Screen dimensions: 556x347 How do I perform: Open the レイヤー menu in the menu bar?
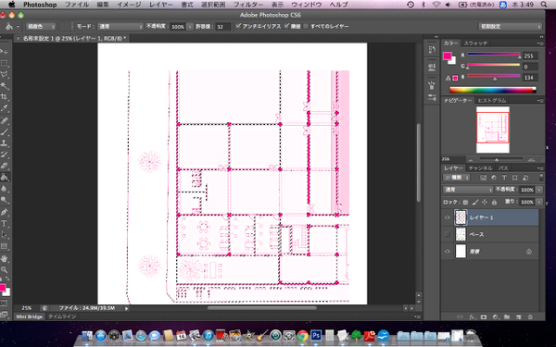point(161,5)
